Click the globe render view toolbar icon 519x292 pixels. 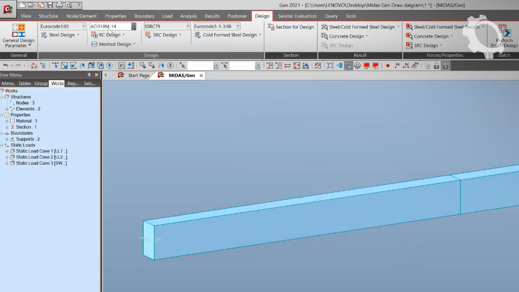tap(357, 66)
